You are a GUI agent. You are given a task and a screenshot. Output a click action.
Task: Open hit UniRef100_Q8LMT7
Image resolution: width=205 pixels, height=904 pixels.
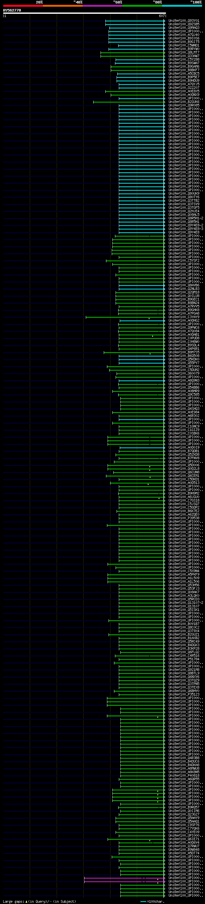[x=184, y=53]
